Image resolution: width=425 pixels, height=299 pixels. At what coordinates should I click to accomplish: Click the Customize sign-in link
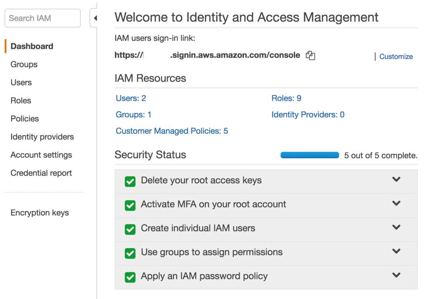pyautogui.click(x=396, y=56)
